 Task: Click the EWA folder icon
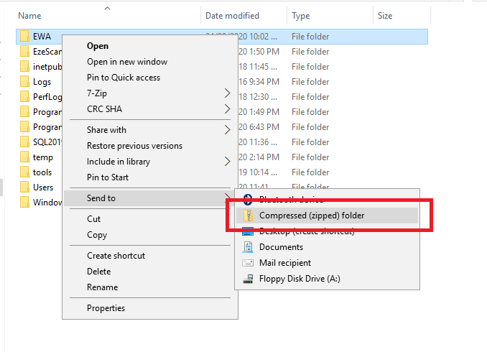tap(24, 36)
